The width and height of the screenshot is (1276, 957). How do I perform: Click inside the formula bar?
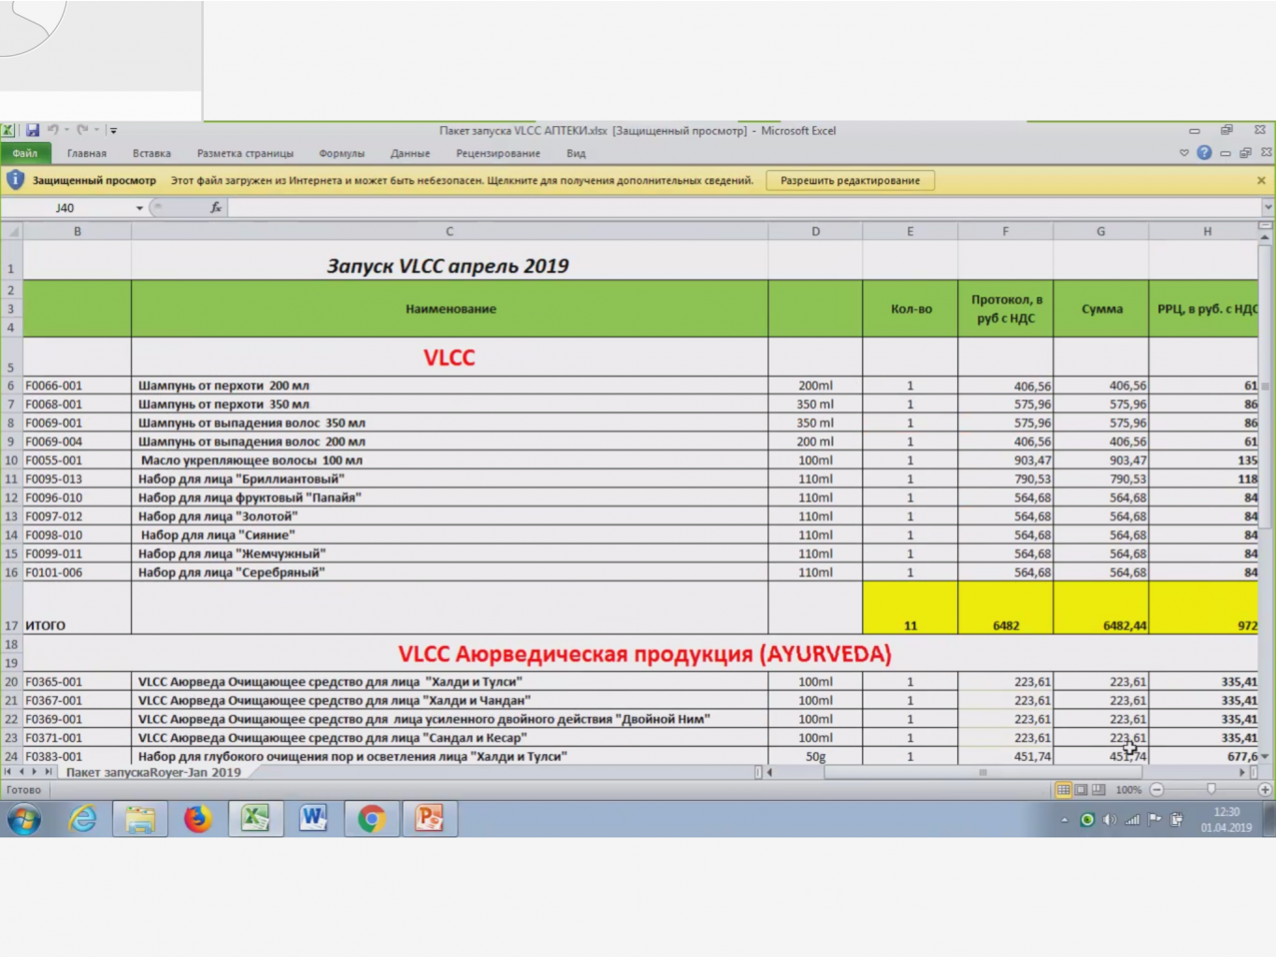(743, 207)
